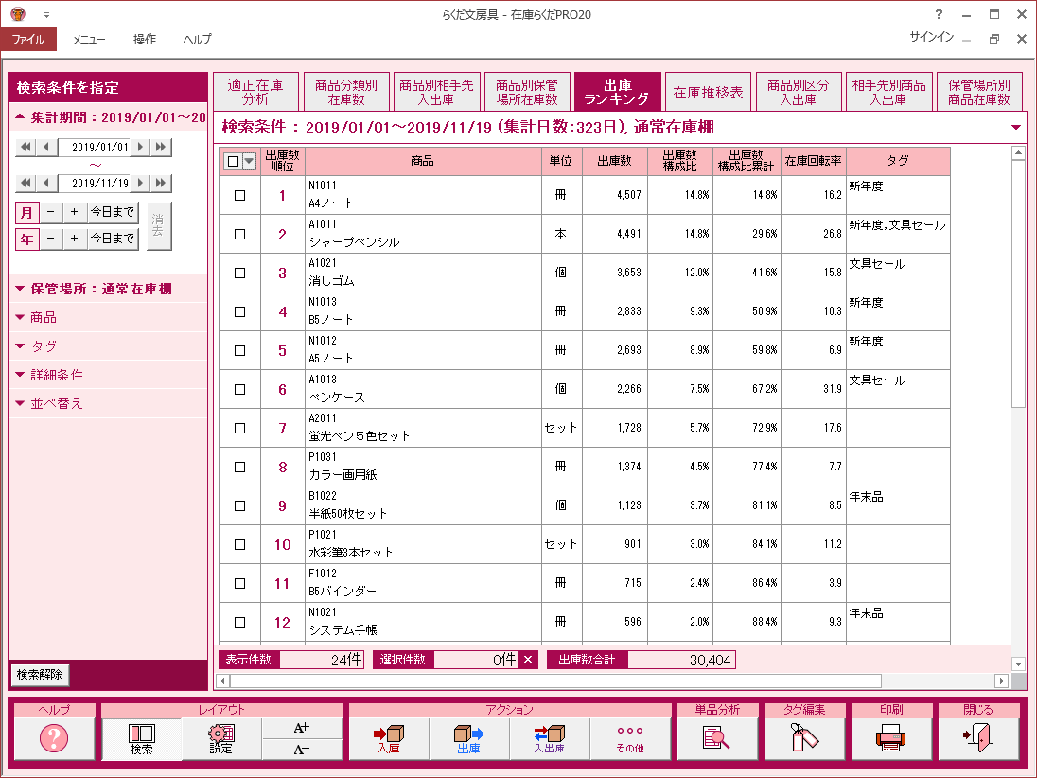The width and height of the screenshot is (1037, 778).
Task: Open the メニュー menu
Action: pyautogui.click(x=89, y=40)
